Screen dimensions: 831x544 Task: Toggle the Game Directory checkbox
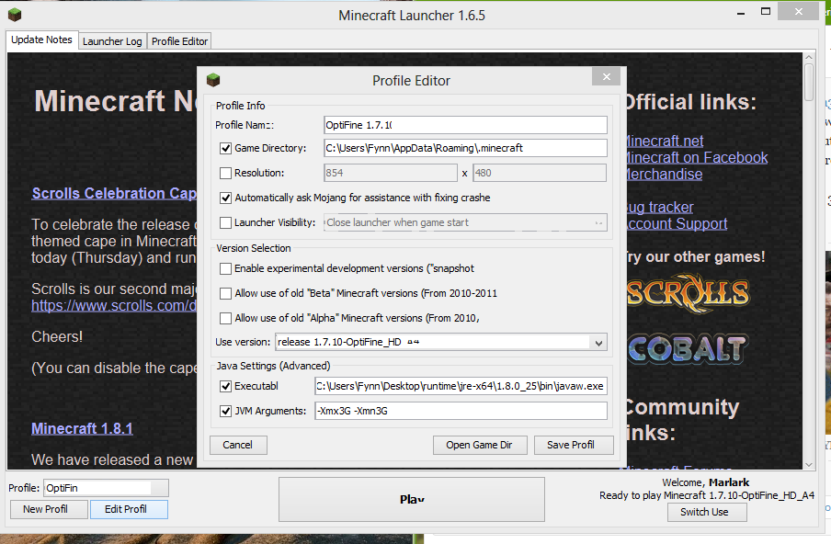tap(226, 148)
